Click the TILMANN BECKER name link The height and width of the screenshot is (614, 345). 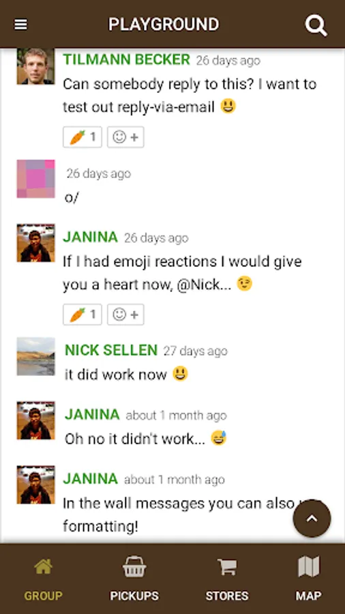click(x=126, y=59)
